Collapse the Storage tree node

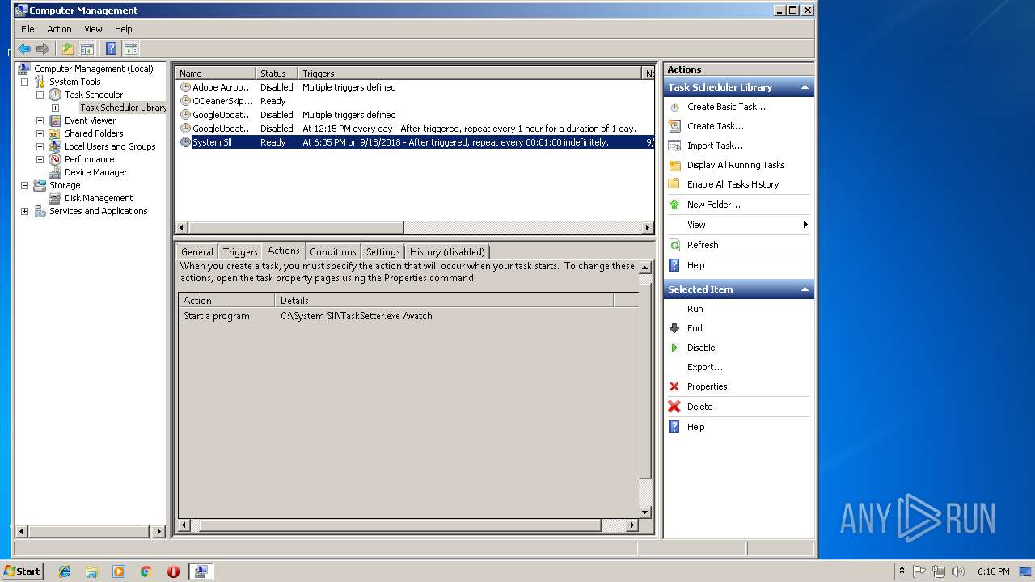tap(24, 185)
